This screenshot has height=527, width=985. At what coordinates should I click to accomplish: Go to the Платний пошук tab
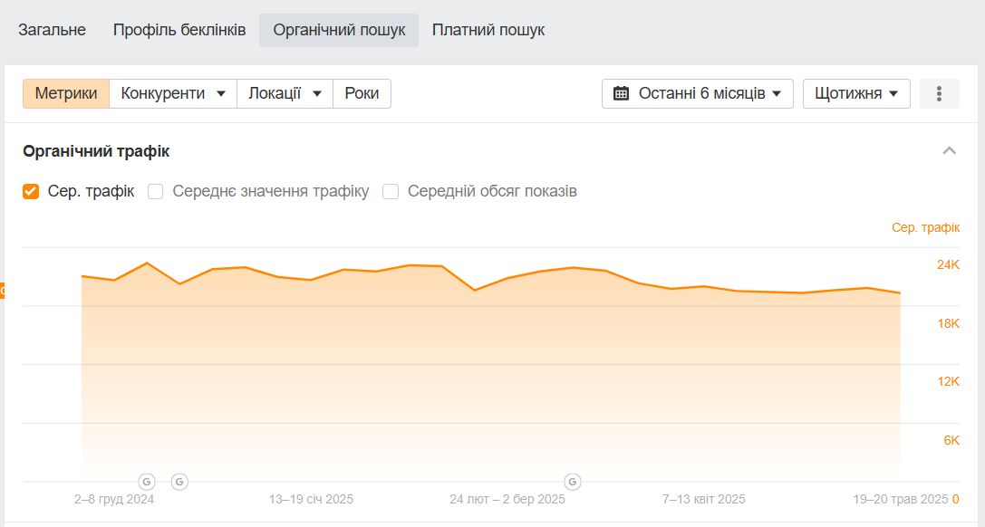(488, 30)
